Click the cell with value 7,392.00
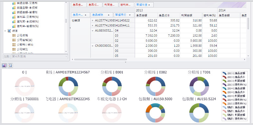The image size is (253, 125). tap(146, 36)
